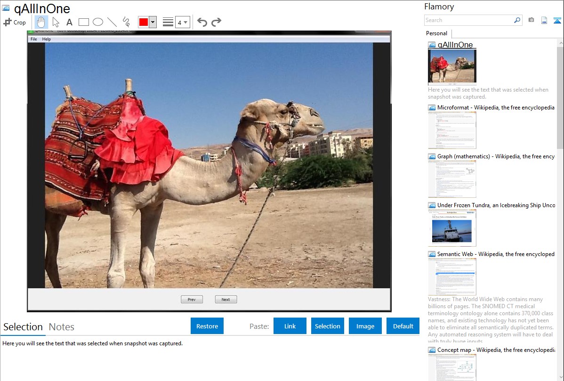Paste as Image button

(x=365, y=326)
